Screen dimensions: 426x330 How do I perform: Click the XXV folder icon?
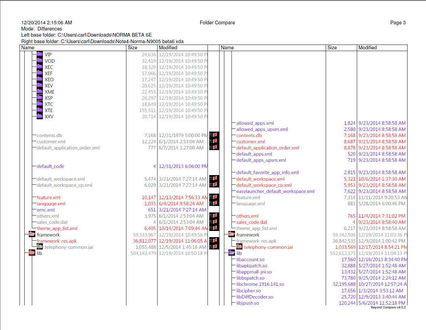click(40, 116)
